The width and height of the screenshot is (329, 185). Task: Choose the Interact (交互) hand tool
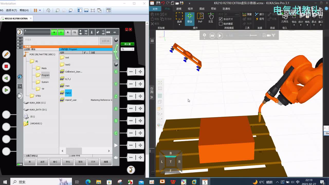[x=211, y=18]
